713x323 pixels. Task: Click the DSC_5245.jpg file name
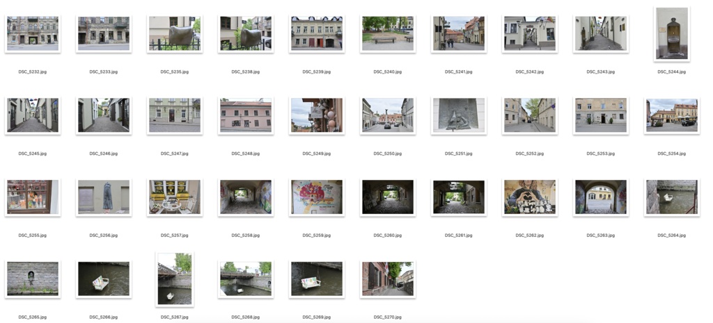(33, 154)
